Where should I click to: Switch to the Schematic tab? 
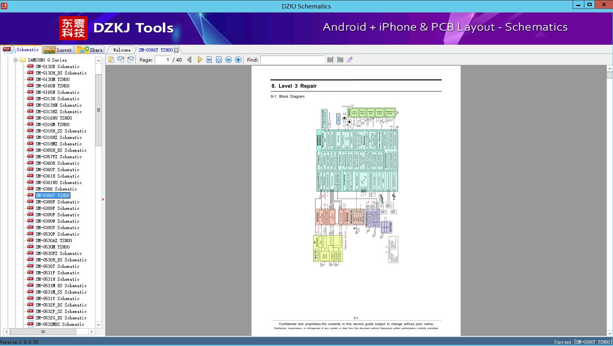21,50
